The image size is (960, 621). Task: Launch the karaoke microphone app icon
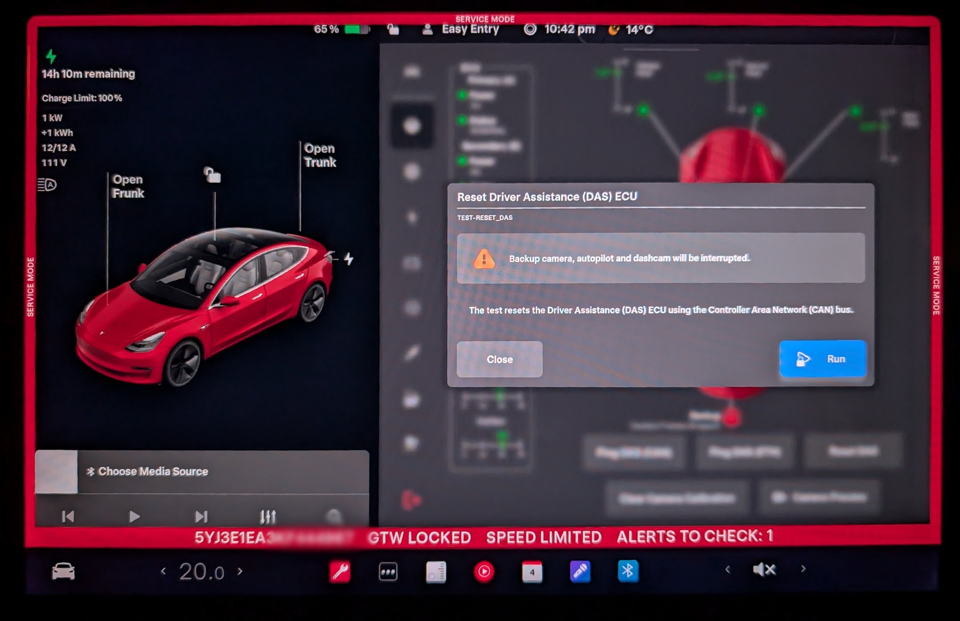[x=580, y=571]
